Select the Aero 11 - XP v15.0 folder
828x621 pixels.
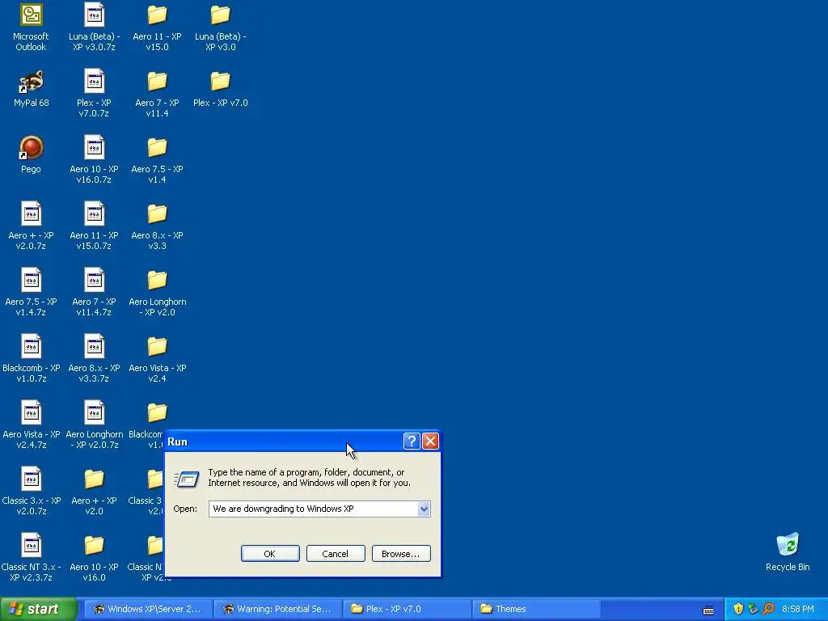[157, 27]
